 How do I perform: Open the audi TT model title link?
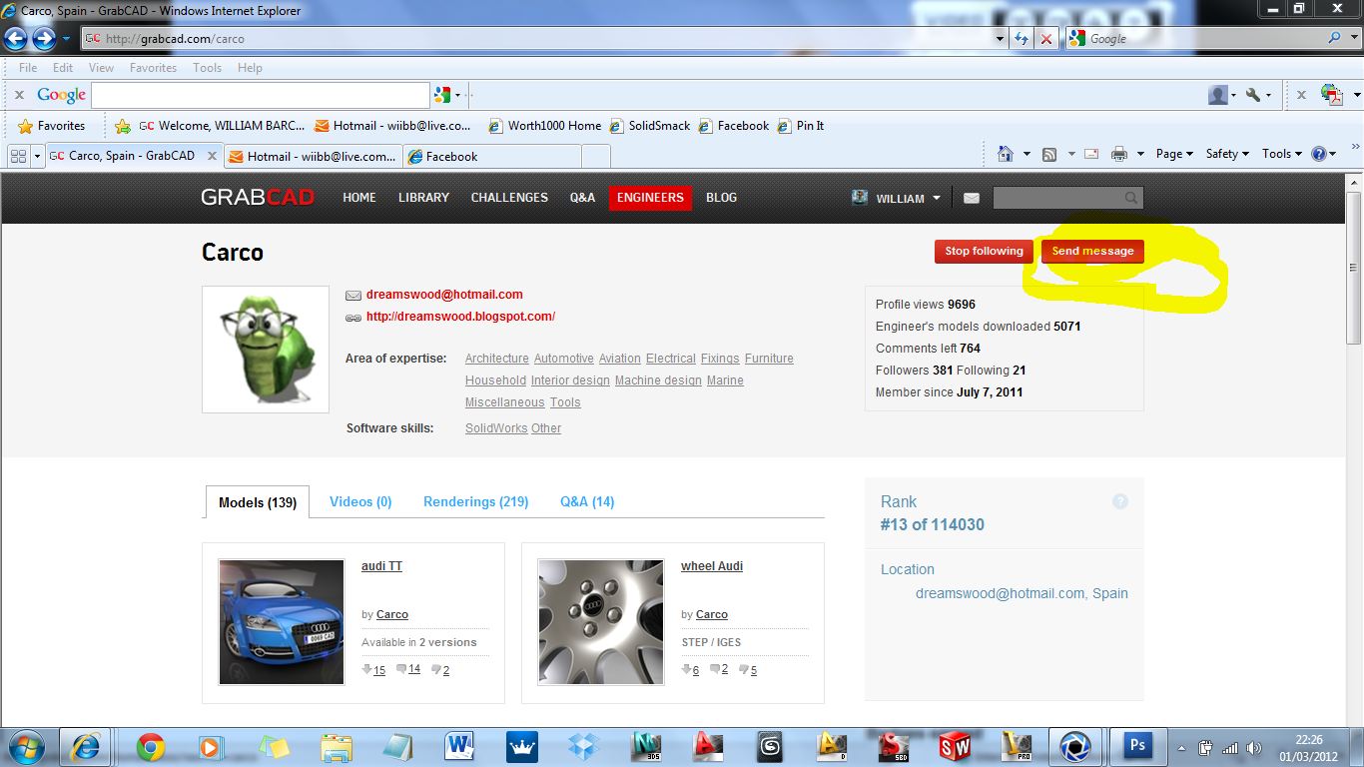click(x=381, y=566)
